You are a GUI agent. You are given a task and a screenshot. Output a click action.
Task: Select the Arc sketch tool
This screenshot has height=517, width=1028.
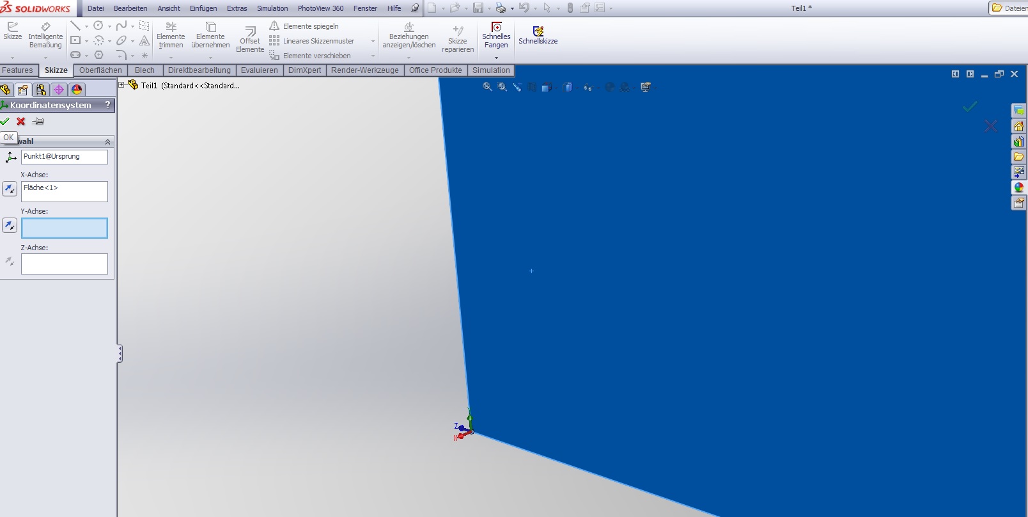click(98, 40)
